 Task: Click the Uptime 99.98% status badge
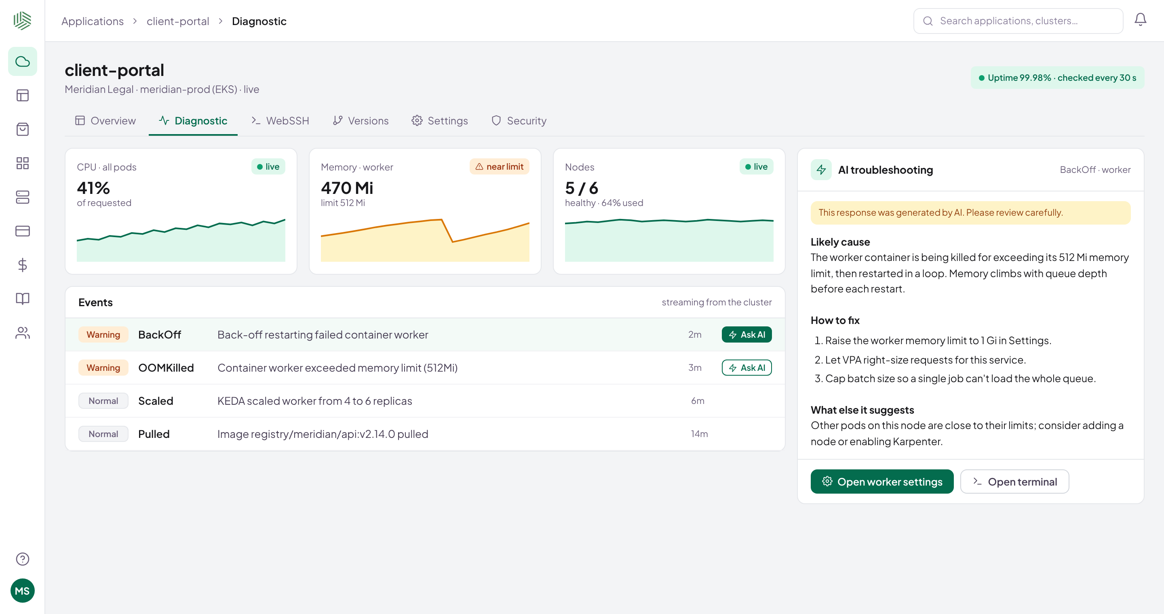click(x=1057, y=78)
